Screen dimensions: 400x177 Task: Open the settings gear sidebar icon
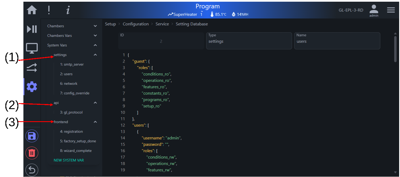click(x=32, y=87)
